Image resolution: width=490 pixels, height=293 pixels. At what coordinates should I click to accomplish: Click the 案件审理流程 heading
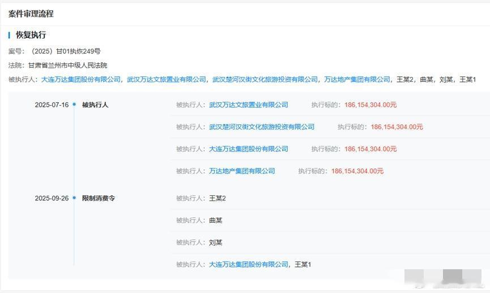31,14
